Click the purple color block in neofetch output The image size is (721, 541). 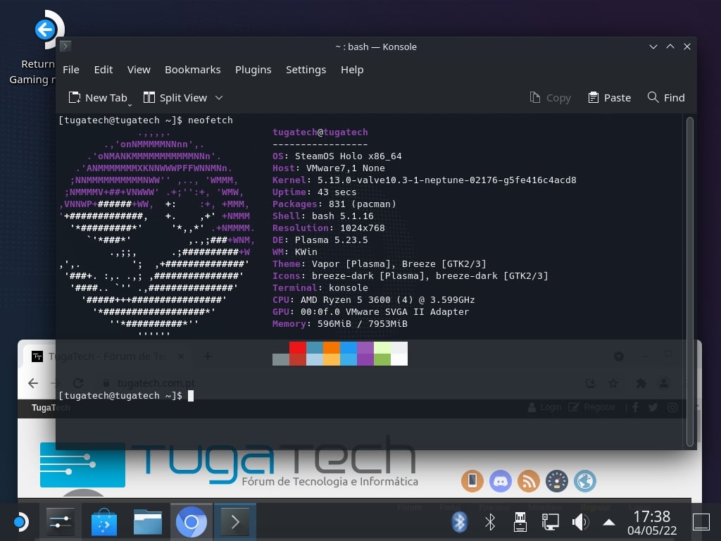click(365, 347)
